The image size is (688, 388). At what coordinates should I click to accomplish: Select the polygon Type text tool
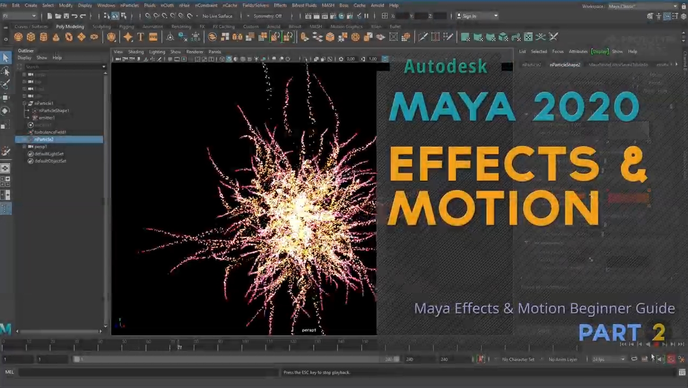(140, 37)
